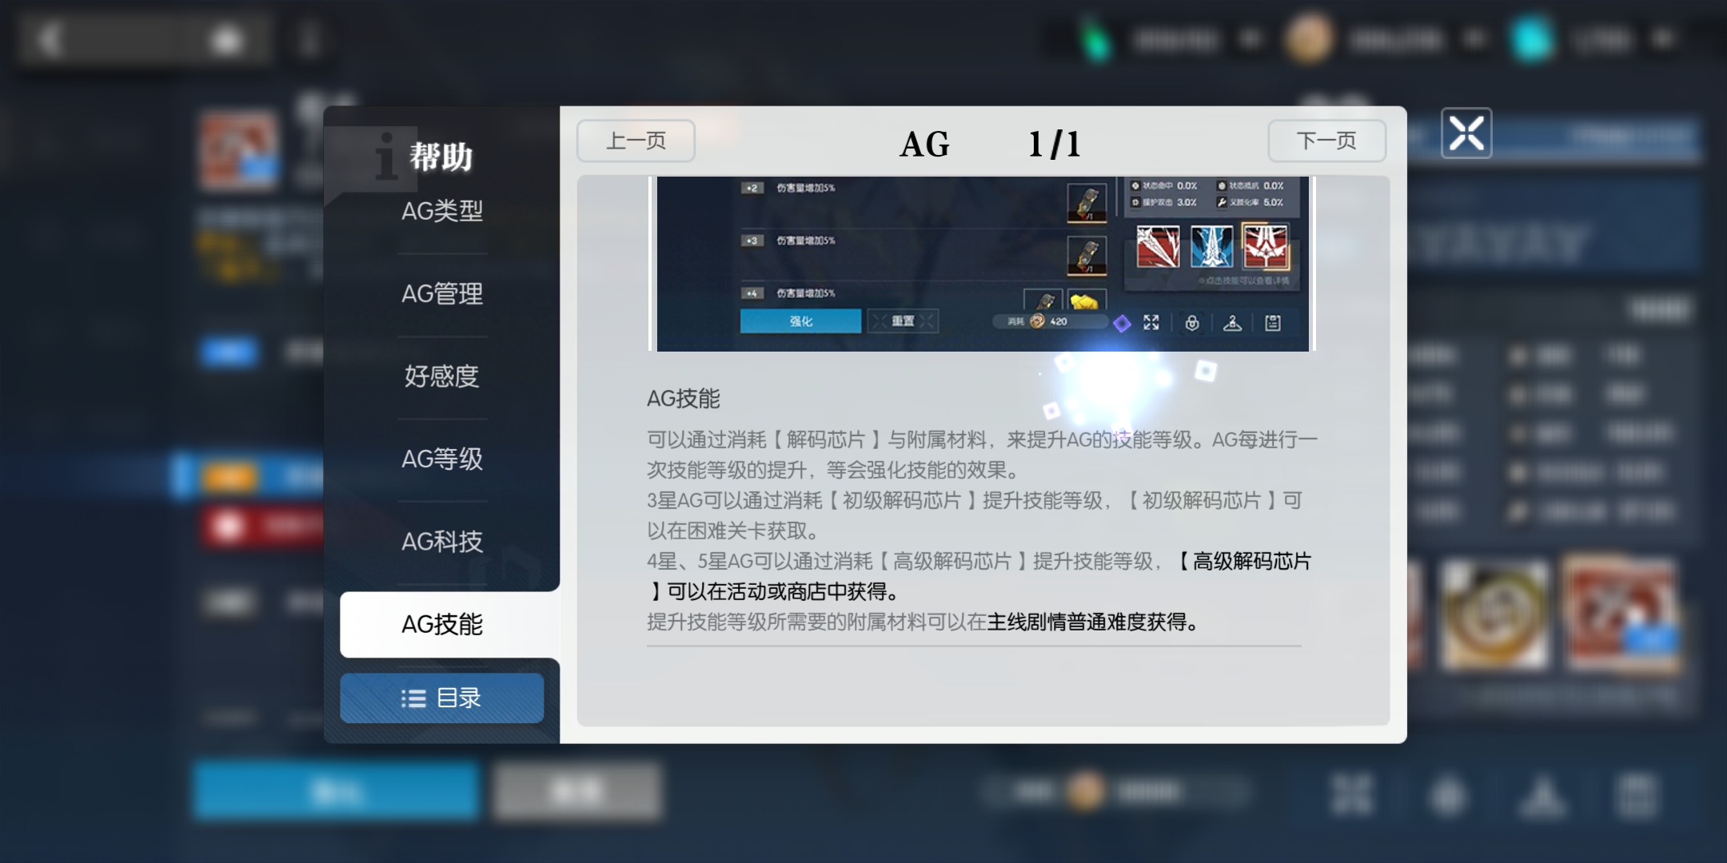The image size is (1727, 863).
Task: Open the AG类型 help topic
Action: click(x=442, y=212)
